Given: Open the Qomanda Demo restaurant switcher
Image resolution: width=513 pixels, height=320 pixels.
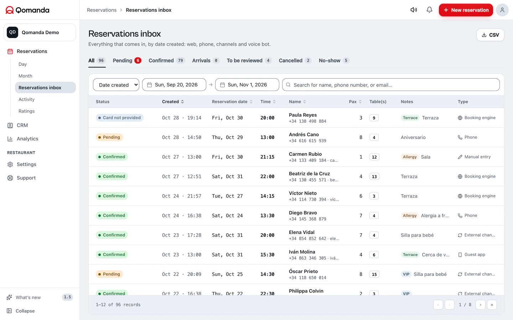Looking at the screenshot, I should pyautogui.click(x=40, y=32).
